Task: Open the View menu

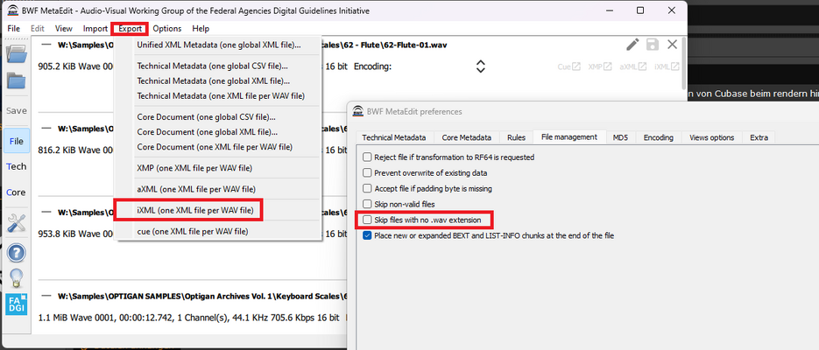Action: click(x=63, y=29)
